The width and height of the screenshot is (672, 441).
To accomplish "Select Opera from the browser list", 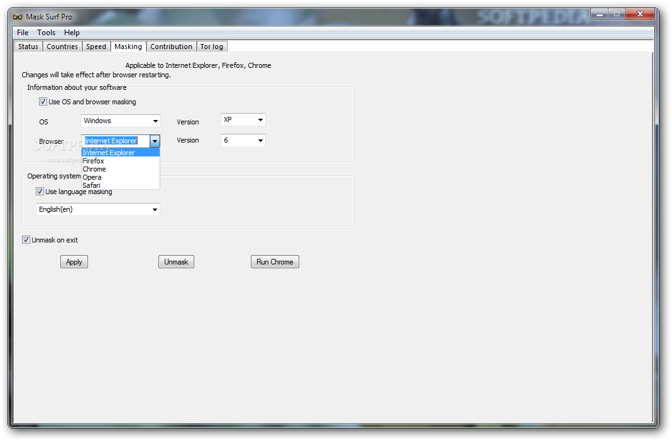I will coord(121,177).
